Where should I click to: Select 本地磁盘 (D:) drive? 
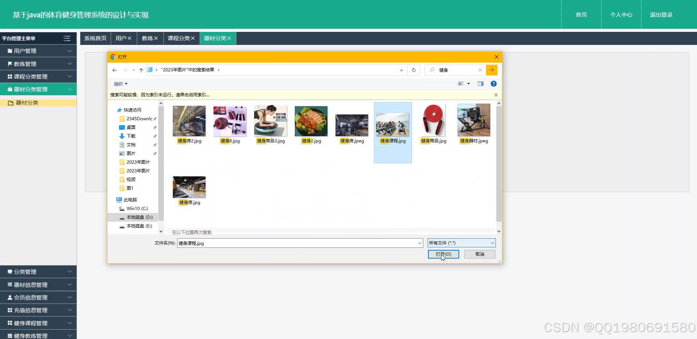139,217
